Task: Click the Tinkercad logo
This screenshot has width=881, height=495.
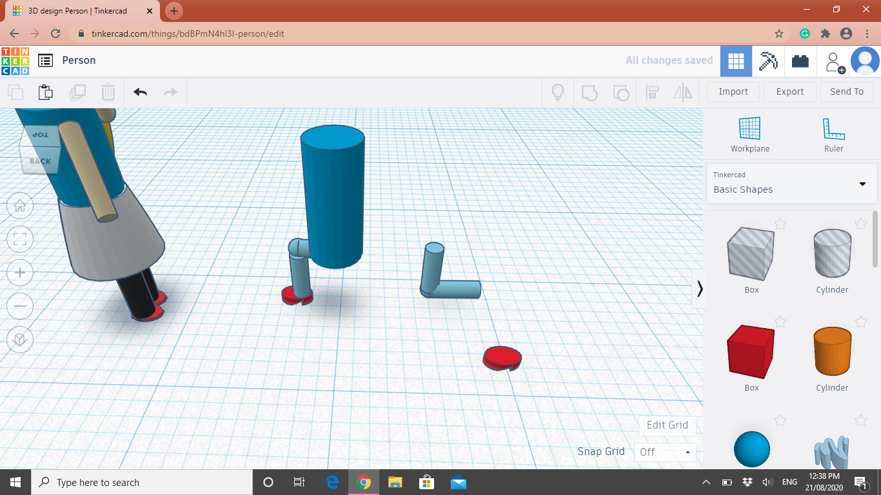Action: point(15,61)
